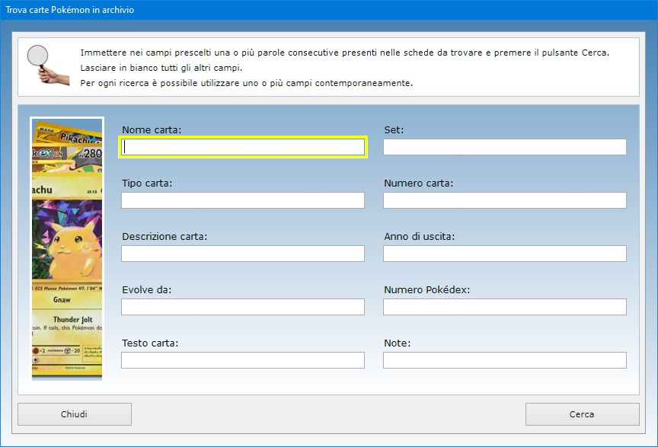Click the magnifying glass search icon
658x447 pixels.
click(x=44, y=65)
